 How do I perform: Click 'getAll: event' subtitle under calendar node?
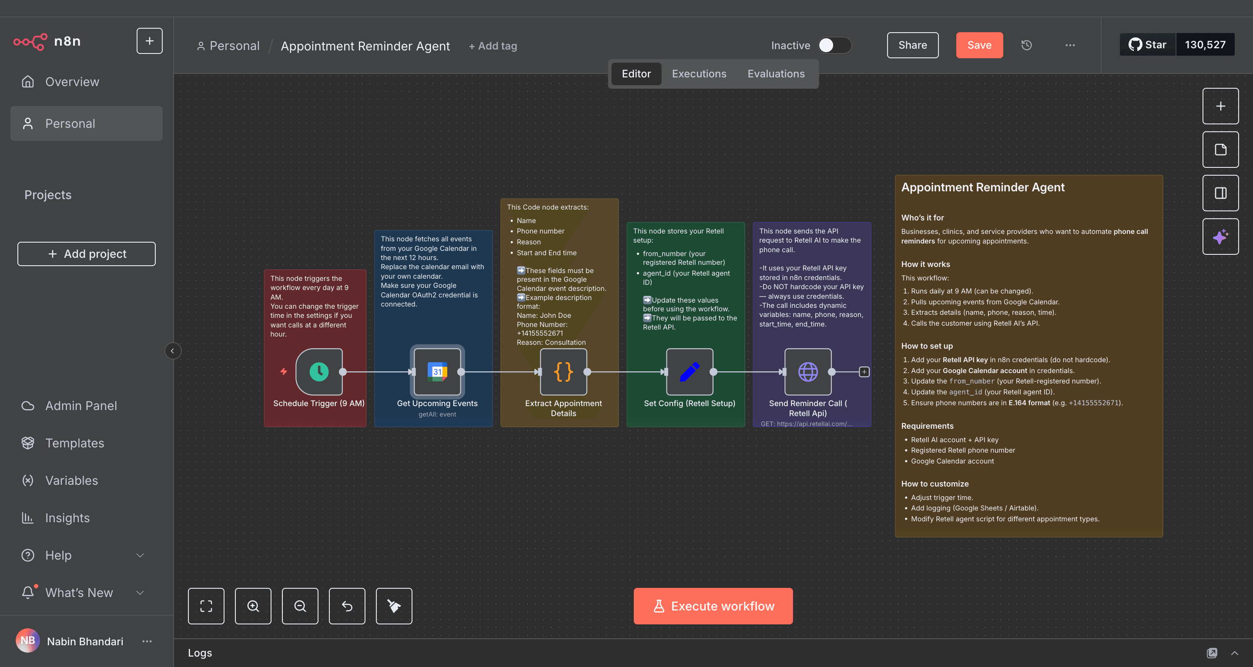[437, 414]
